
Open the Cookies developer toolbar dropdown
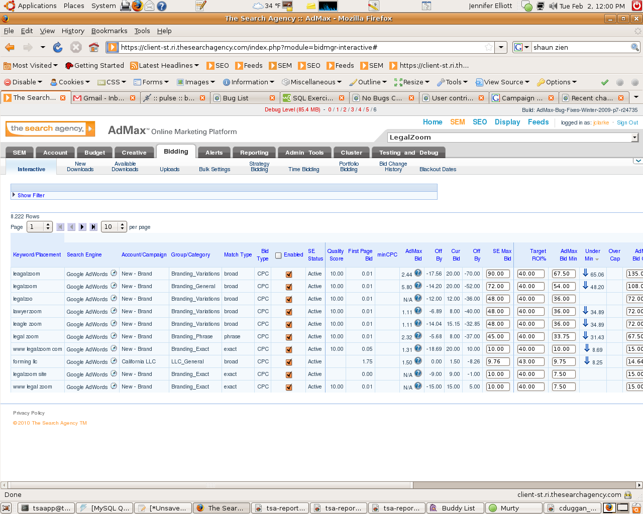point(70,82)
